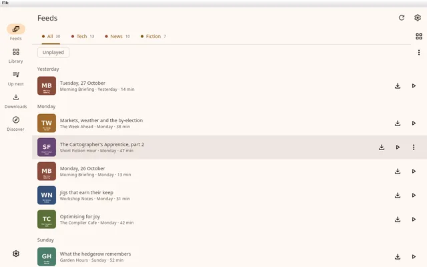Click the Feeds page heading
427x267 pixels.
(47, 18)
